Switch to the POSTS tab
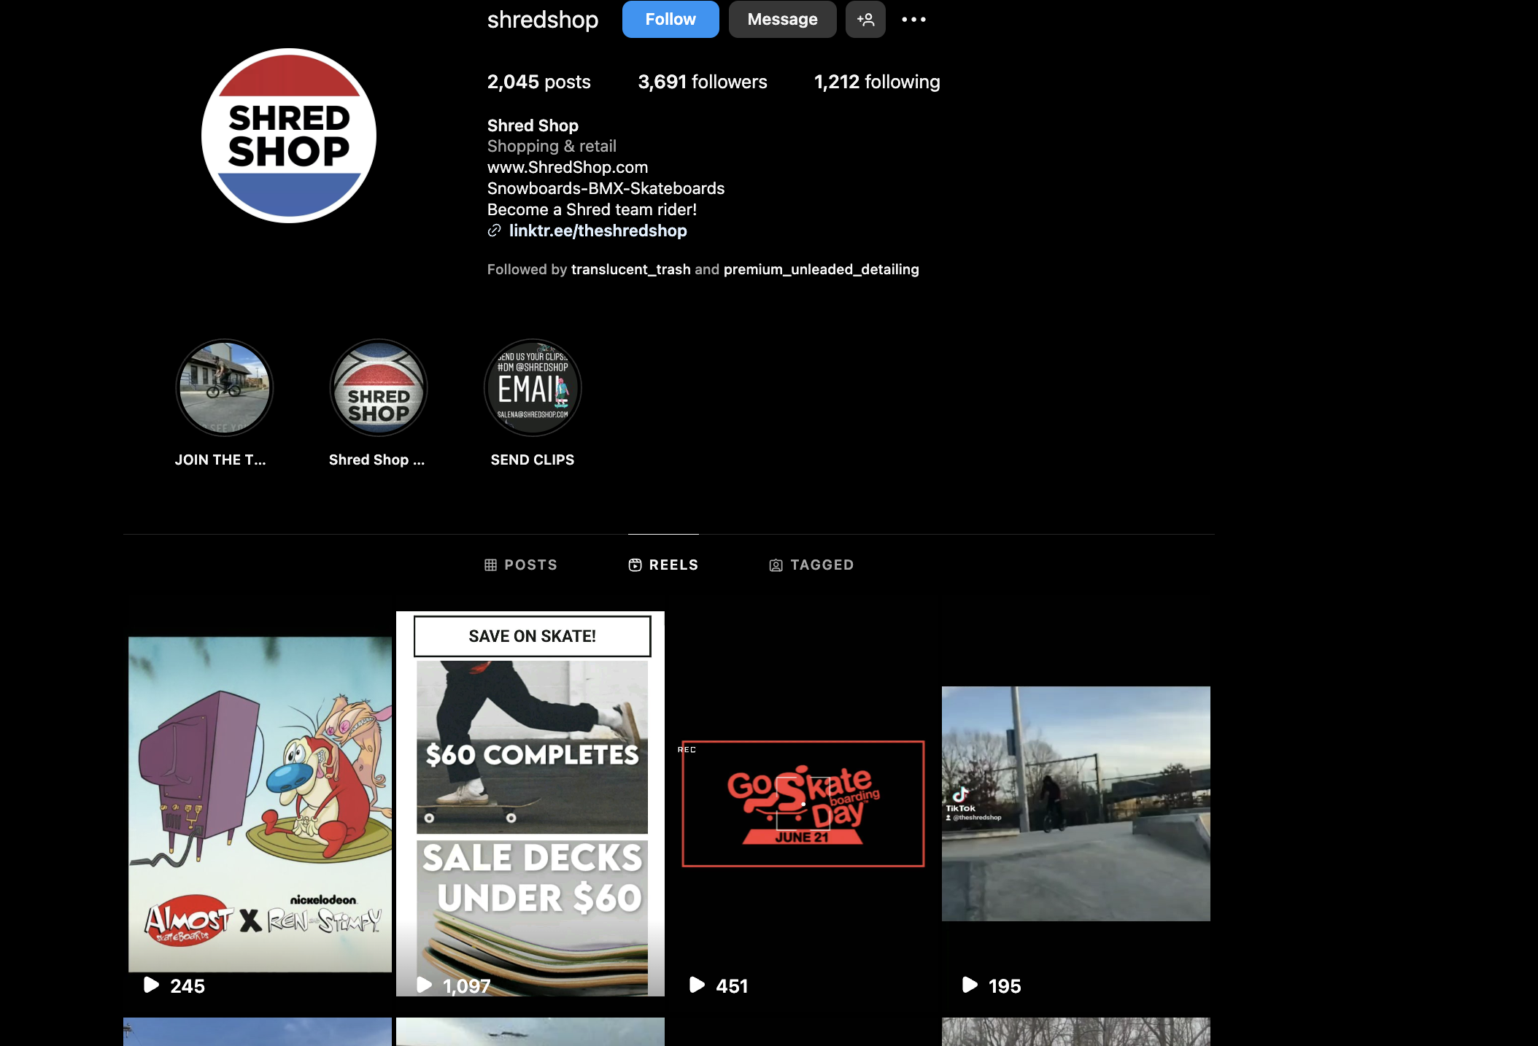Screen dimensions: 1538x1046 coord(521,565)
